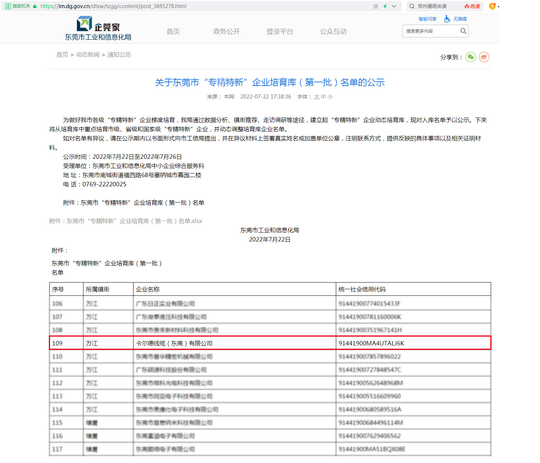540x463 pixels.
Task: Click the 搜索更多内容 search field
Action: pos(430,31)
